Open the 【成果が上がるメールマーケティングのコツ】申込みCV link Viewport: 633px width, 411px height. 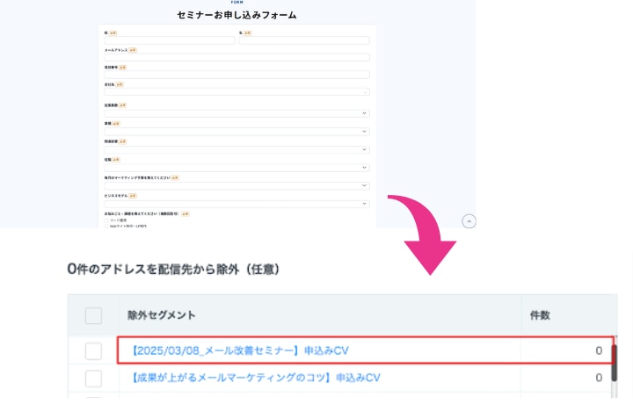(256, 378)
